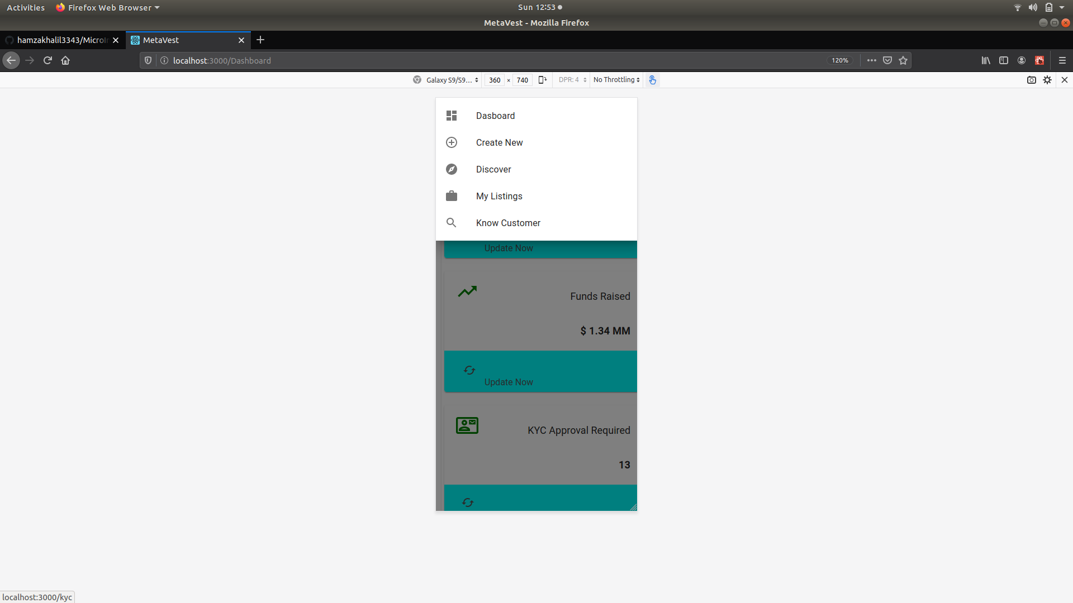Screen dimensions: 1073x603
Task: Click the Dashboard grid icon in menu
Action: click(452, 116)
